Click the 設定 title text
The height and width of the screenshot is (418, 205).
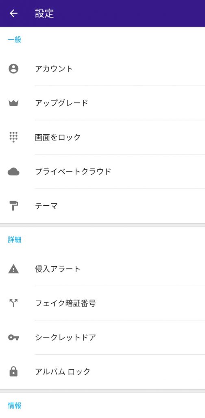45,13
